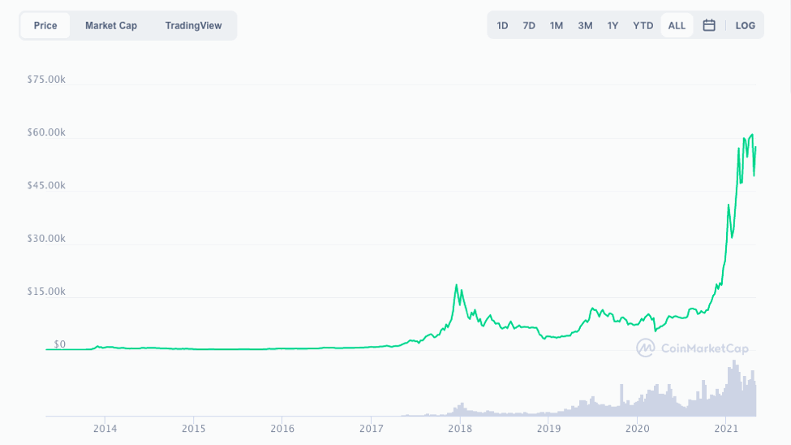This screenshot has width=791, height=445.
Task: Toggle LOG scale on the chart
Action: [745, 25]
